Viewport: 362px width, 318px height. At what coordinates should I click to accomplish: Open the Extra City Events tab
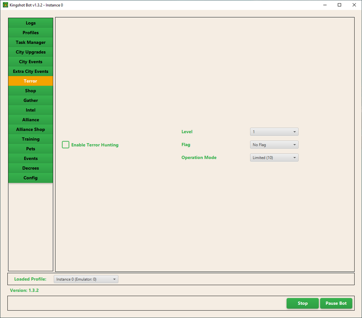[31, 71]
